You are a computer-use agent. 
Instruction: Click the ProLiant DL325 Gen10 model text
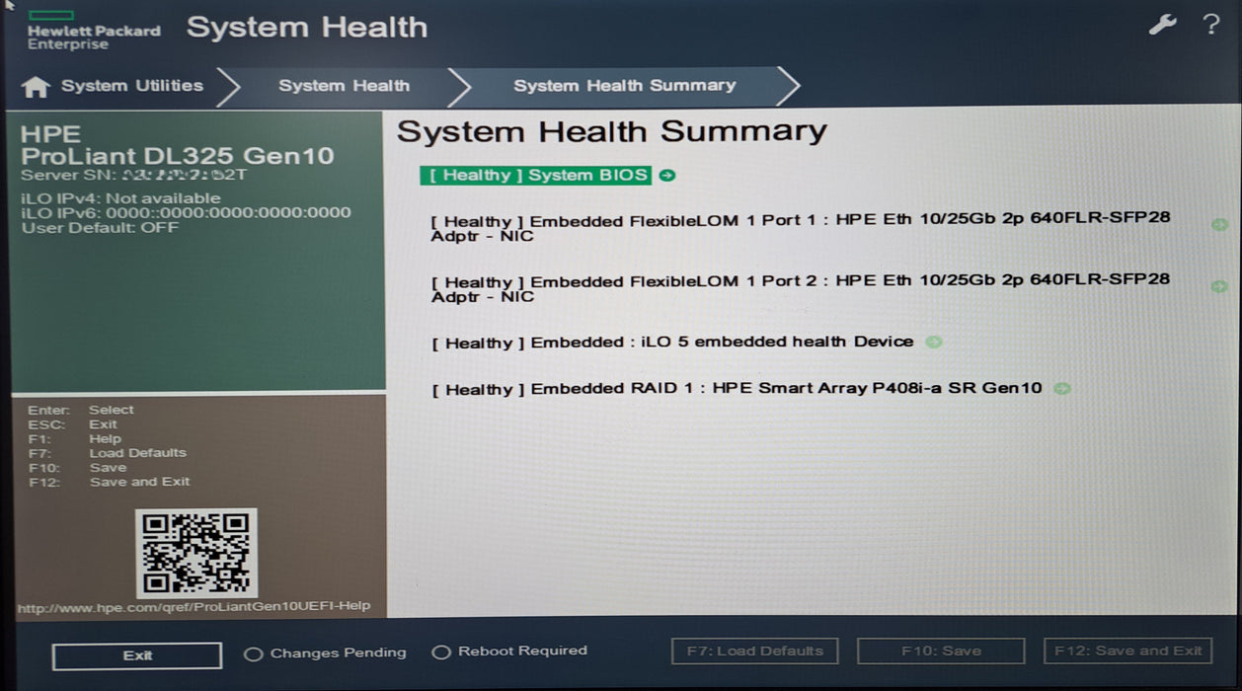click(178, 156)
